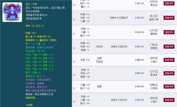Click the server name 河南1区 汴梁城
Viewport: 177px width, 107px height.
[154, 86]
